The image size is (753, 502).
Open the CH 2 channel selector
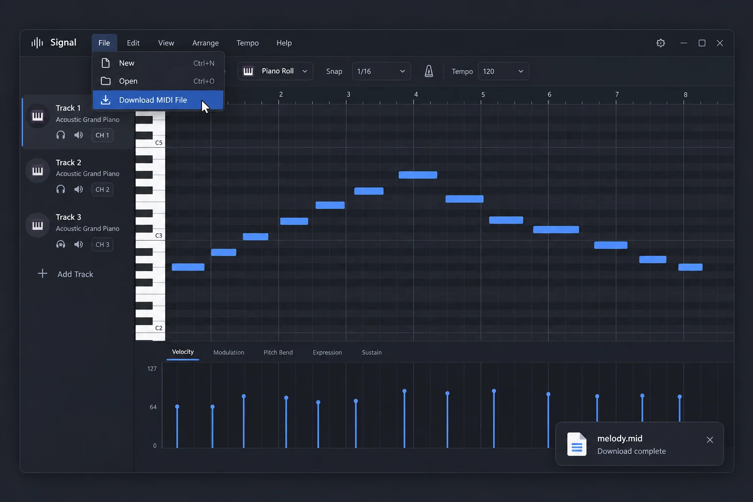[102, 189]
